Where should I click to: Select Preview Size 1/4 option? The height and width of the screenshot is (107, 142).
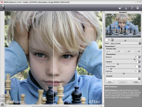pyautogui.click(x=126, y=51)
